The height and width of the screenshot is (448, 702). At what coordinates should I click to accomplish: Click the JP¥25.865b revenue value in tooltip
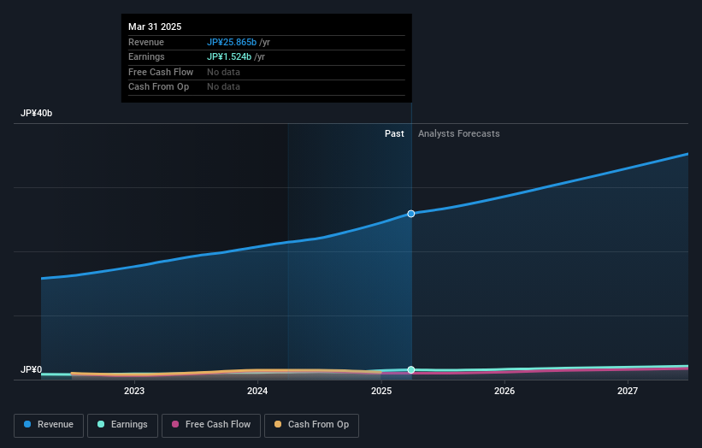pyautogui.click(x=232, y=42)
